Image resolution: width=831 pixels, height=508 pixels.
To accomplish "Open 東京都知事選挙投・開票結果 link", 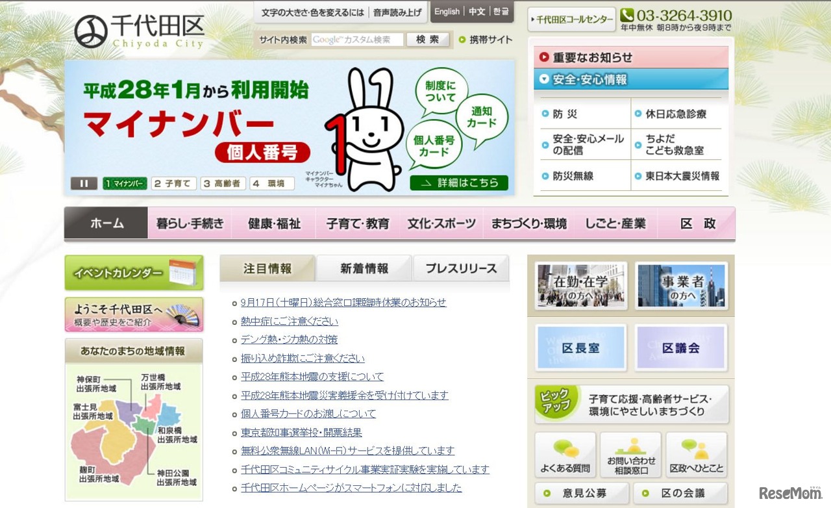I will tap(301, 432).
